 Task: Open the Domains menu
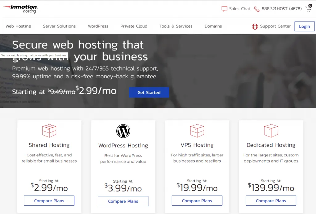coord(213,26)
